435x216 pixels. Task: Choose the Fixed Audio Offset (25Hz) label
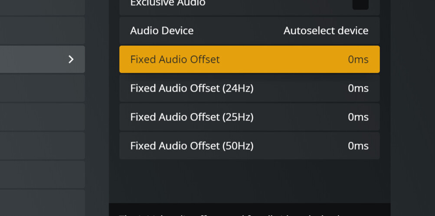(192, 117)
